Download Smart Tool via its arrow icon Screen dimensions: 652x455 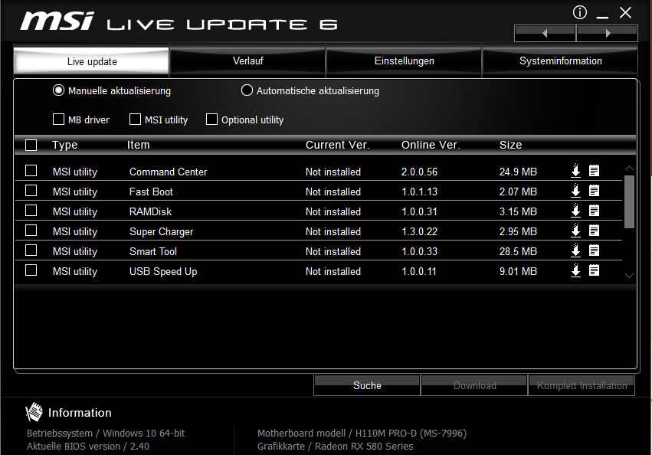(575, 250)
